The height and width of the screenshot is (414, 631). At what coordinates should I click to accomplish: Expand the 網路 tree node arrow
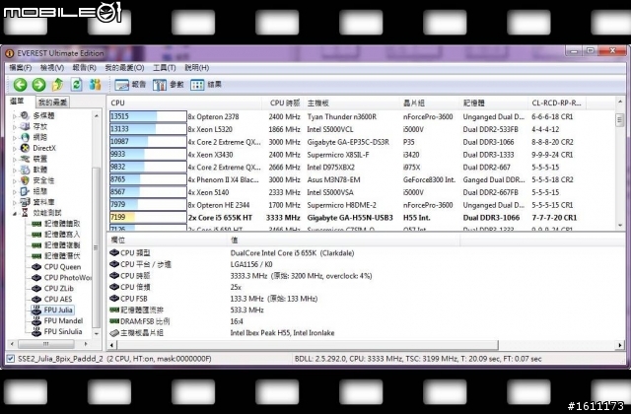(15, 138)
